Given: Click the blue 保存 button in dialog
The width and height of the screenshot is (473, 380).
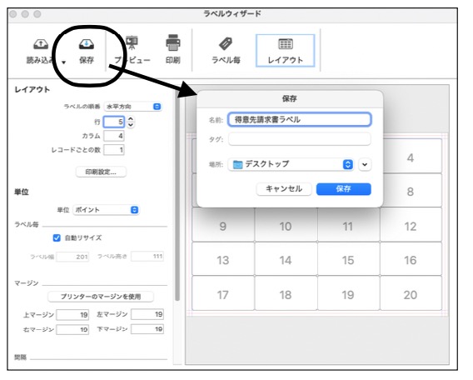Looking at the screenshot, I should click(344, 189).
